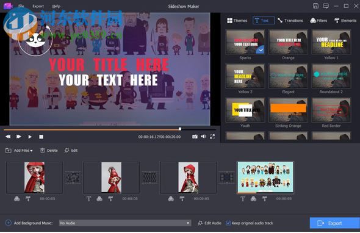The image size is (360, 233).
Task: Open filters icon under second clip
Action: (99, 199)
